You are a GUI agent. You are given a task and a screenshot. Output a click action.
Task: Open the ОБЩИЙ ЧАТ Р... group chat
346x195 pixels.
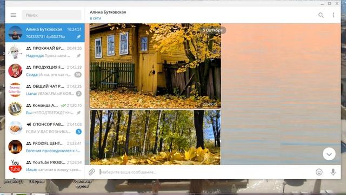point(45,90)
